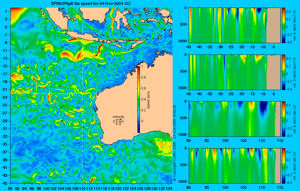
Task: Click the color bar of the vel. S lon=110 panel
Action: (283, 72)
